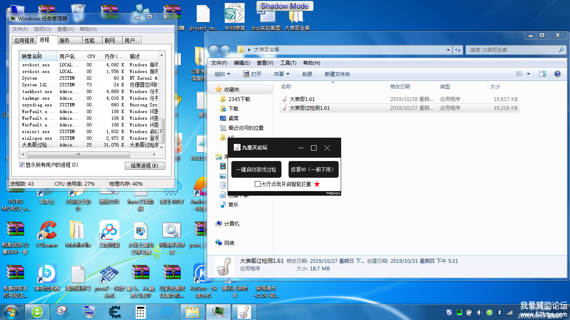The image size is (570, 320).
Task: Toggle the preview pane icon in Explorer
Action: 542,74
